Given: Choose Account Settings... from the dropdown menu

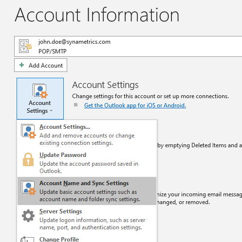Looking at the screenshot, I should [x=87, y=135].
